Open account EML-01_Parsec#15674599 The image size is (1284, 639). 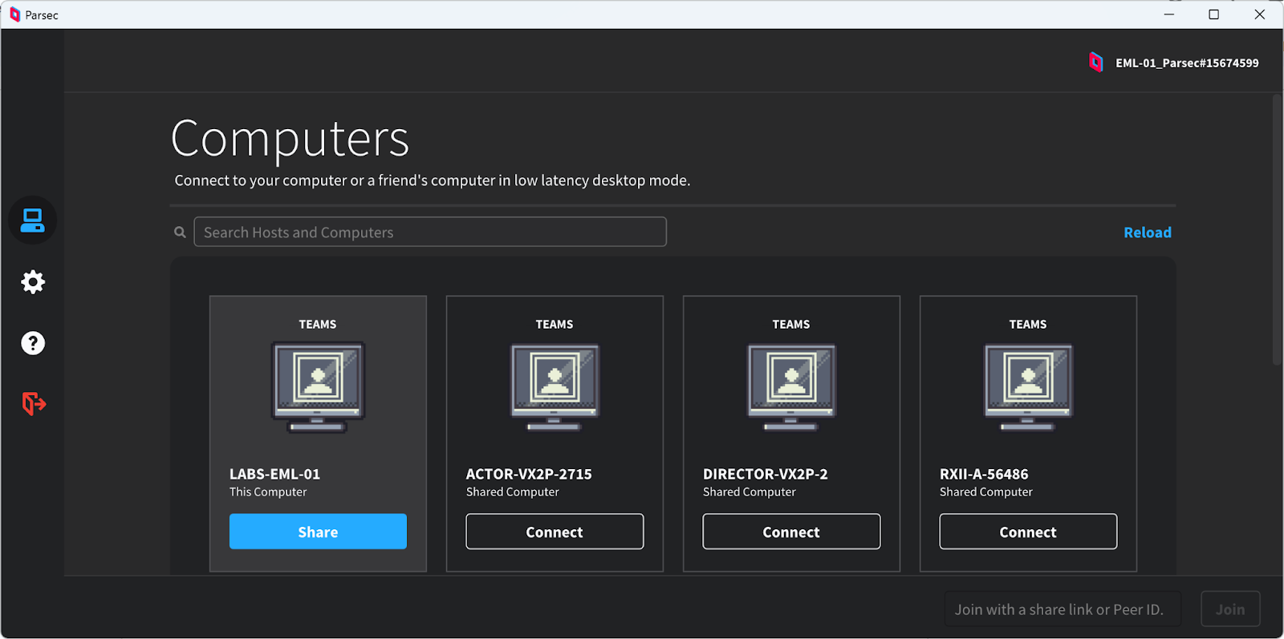tap(1187, 63)
